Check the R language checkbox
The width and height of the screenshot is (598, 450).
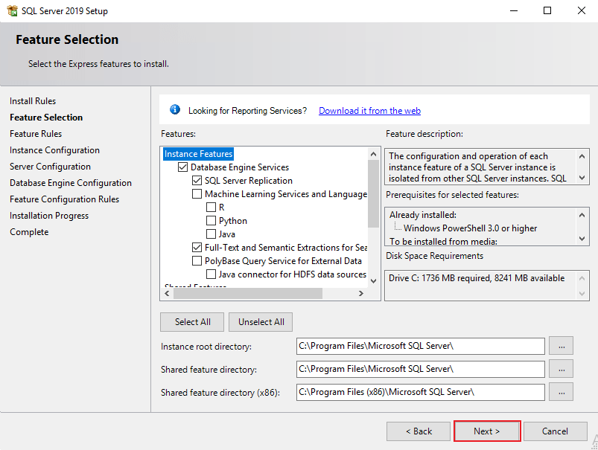point(212,207)
